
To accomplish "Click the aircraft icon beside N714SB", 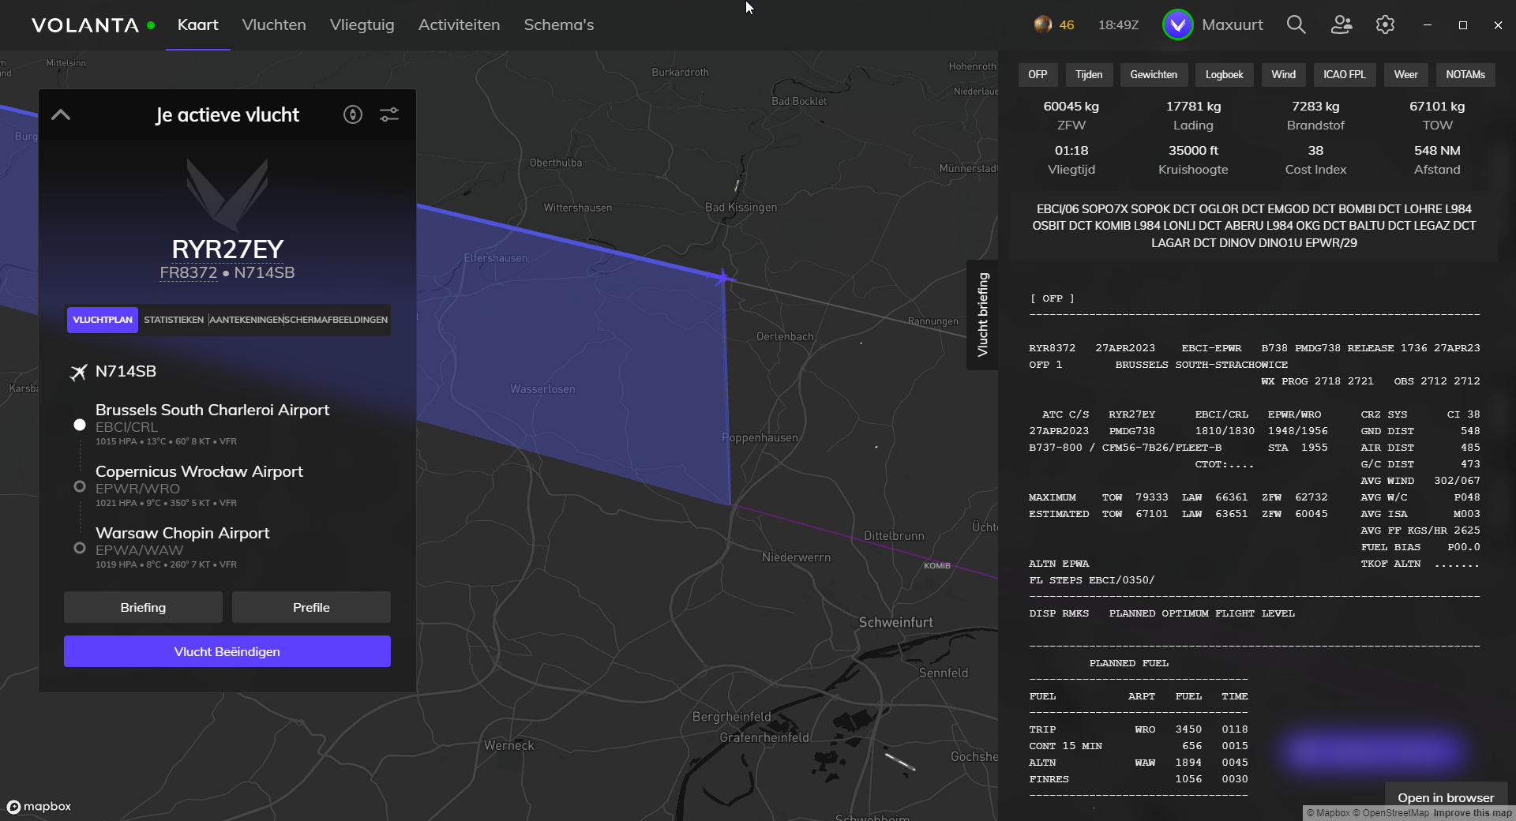I will [x=78, y=372].
